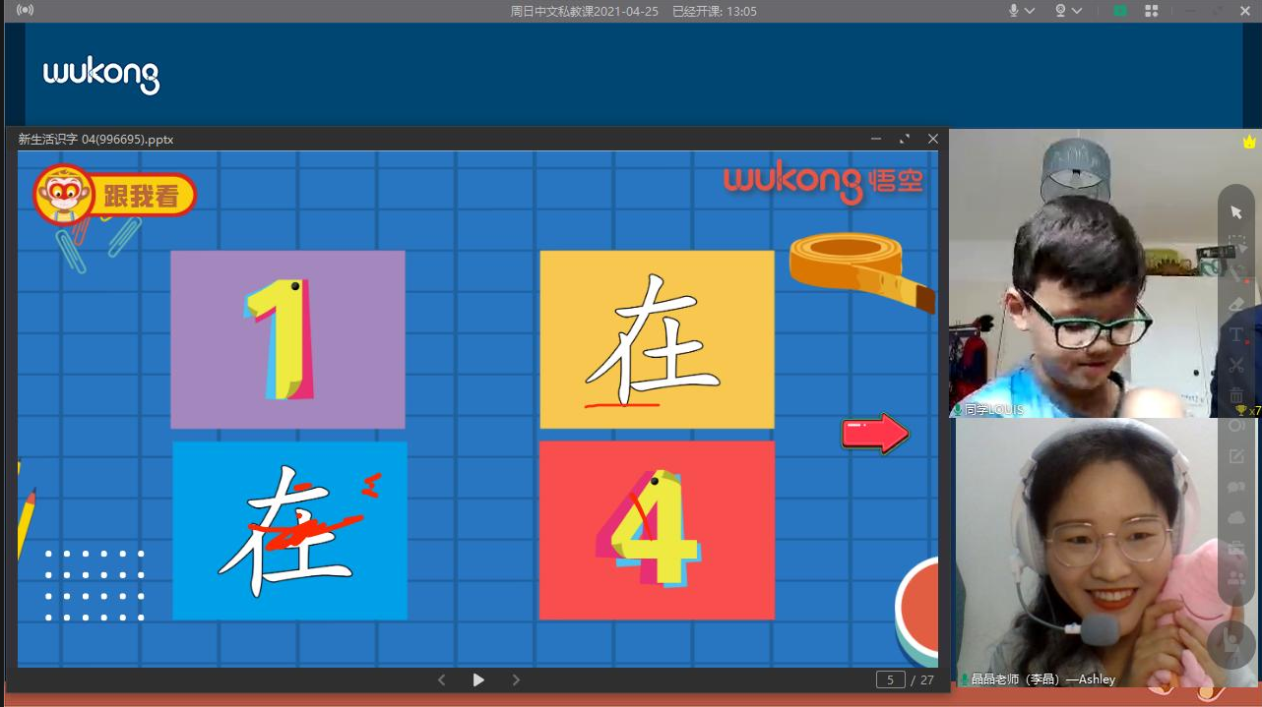Select the eraser tool

(x=1236, y=304)
